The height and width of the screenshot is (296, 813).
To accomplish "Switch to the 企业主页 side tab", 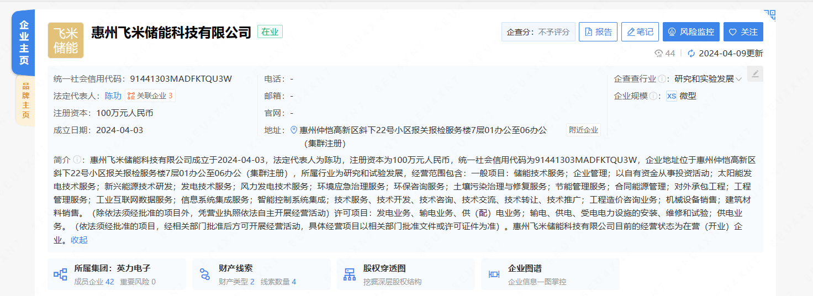I will (x=24, y=43).
